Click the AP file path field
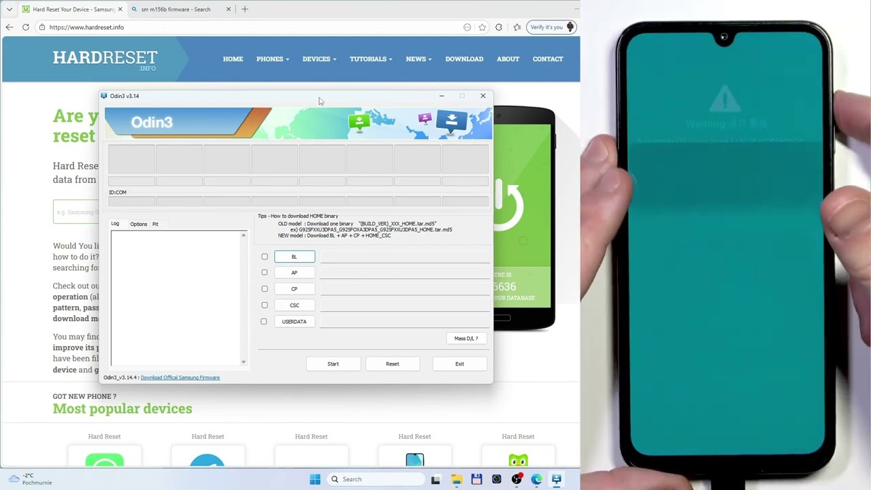Image resolution: width=871 pixels, height=490 pixels. 405,272
